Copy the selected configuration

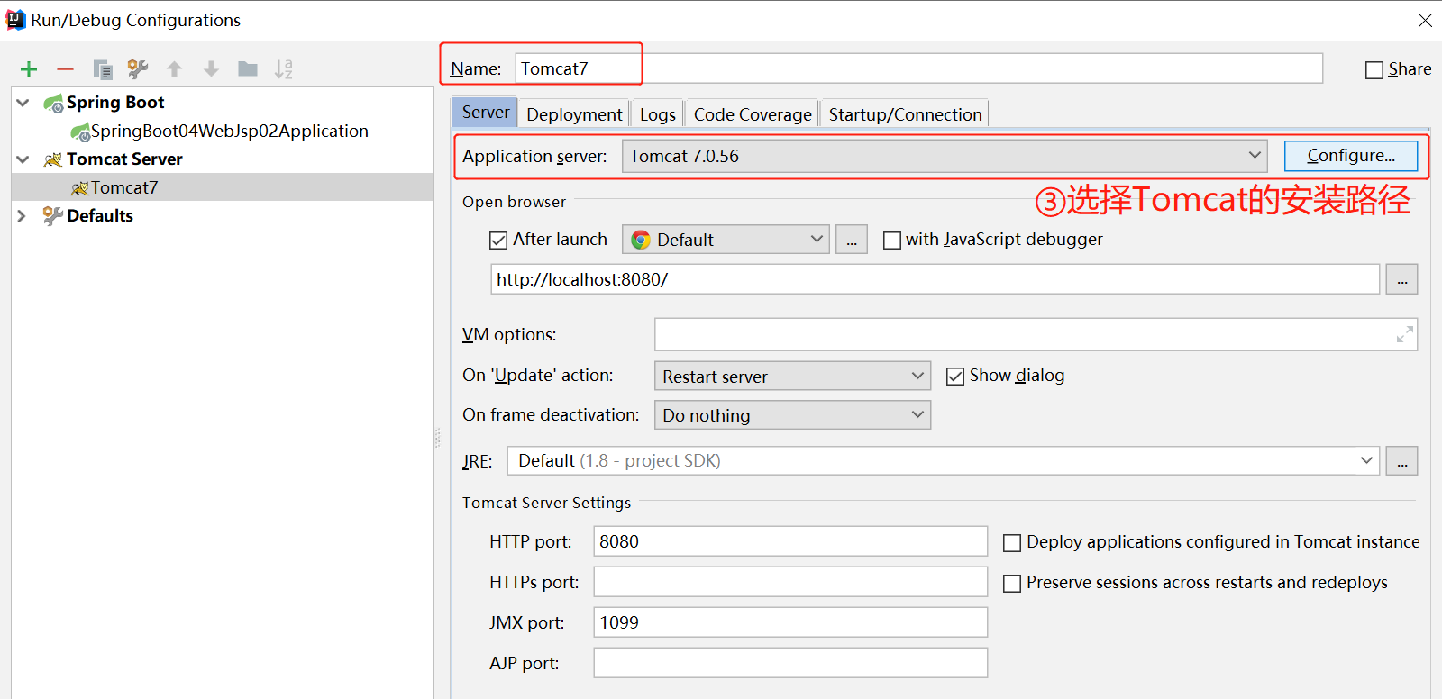point(103,69)
